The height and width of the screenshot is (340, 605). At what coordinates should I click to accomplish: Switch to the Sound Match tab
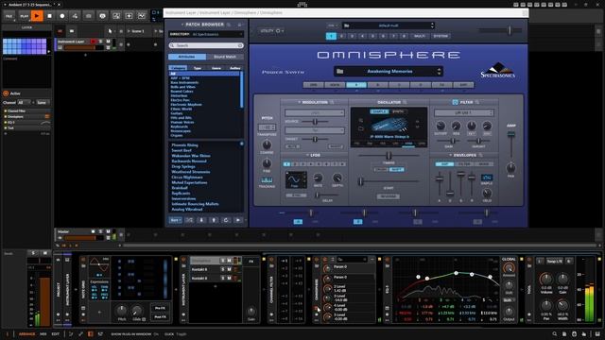click(x=225, y=57)
